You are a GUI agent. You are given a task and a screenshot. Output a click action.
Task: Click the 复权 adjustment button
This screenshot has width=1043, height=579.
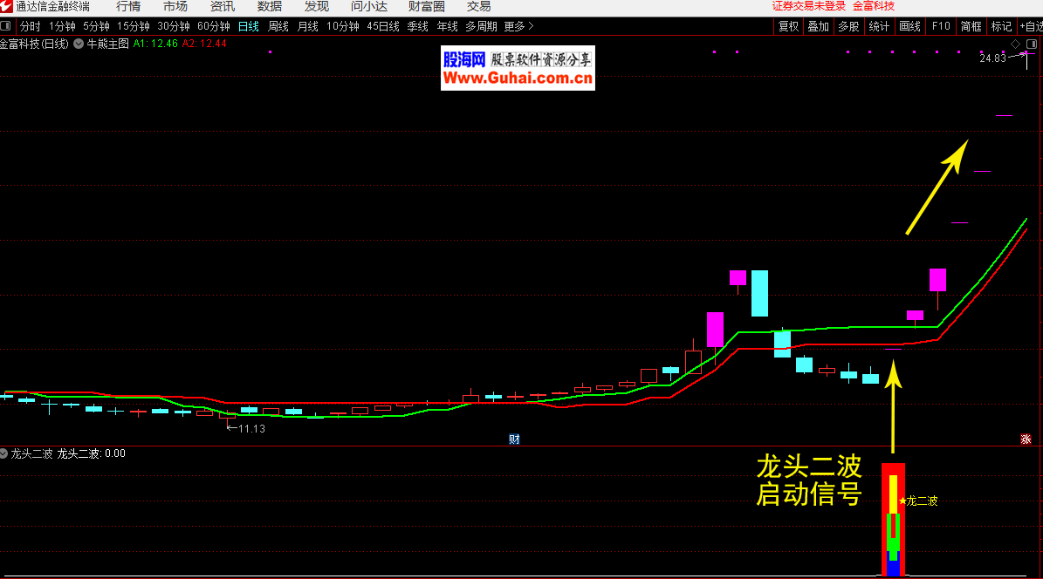789,26
